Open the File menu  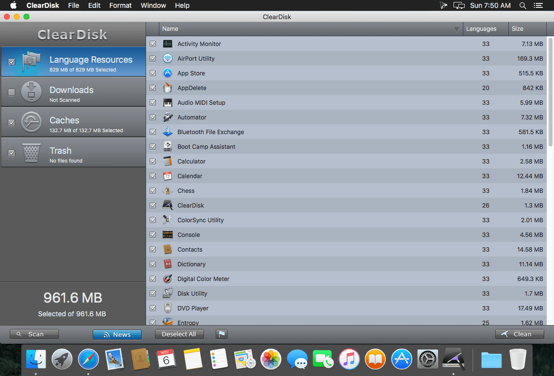pyautogui.click(x=74, y=5)
